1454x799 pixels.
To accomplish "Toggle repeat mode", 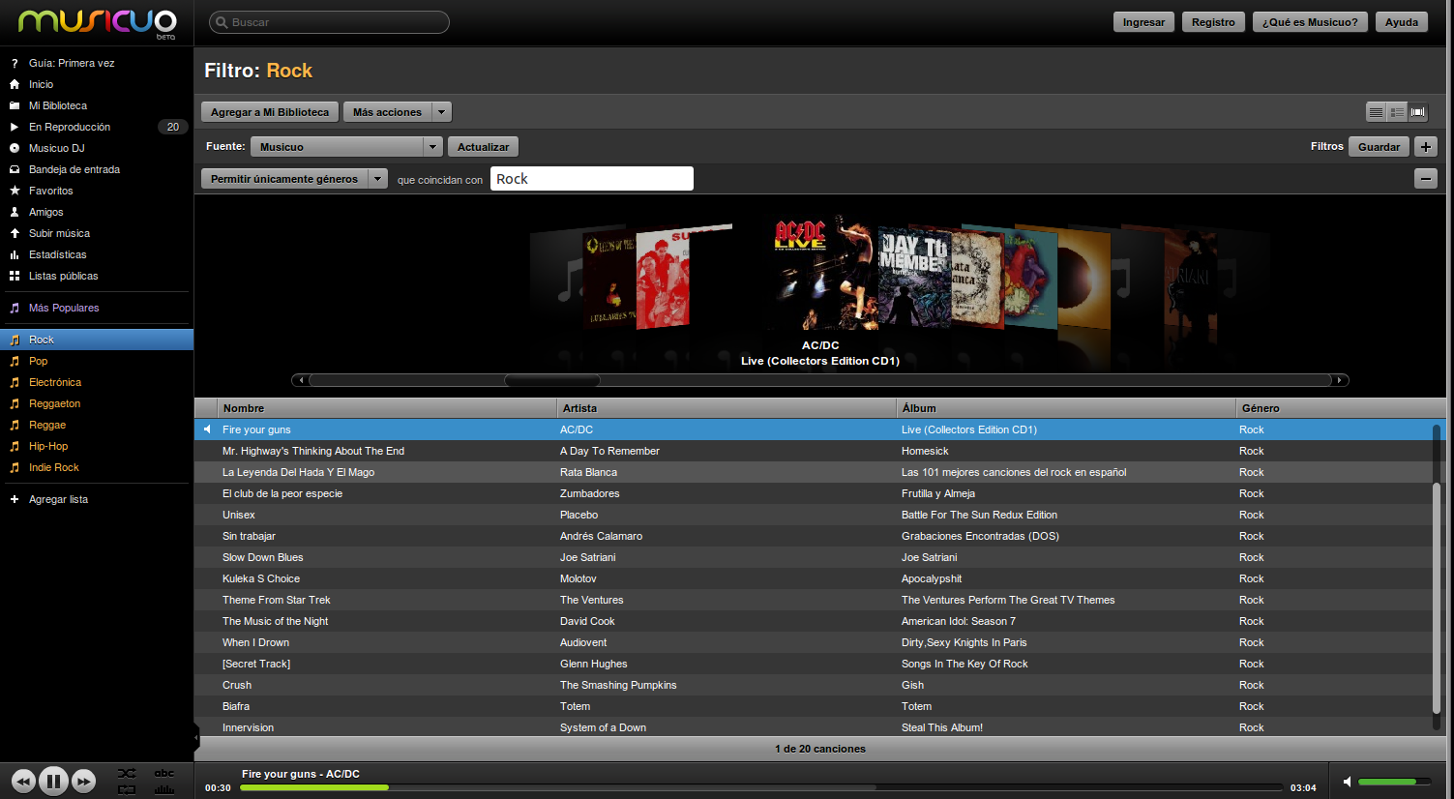I will click(x=127, y=790).
